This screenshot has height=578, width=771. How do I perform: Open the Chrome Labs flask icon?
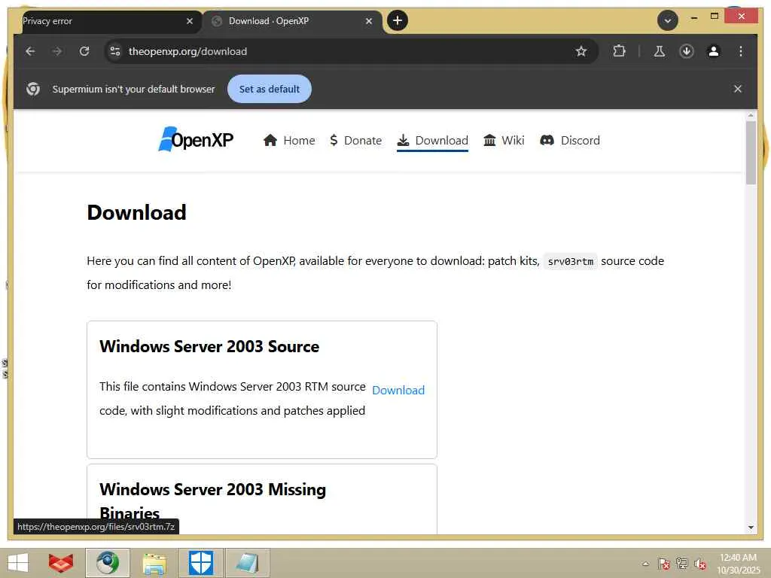[660, 51]
